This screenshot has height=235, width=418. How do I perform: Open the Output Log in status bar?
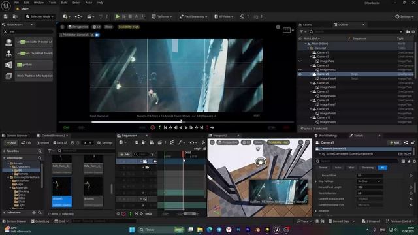point(40,221)
